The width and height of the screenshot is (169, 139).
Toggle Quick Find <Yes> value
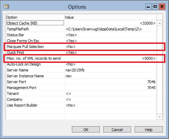111,52
